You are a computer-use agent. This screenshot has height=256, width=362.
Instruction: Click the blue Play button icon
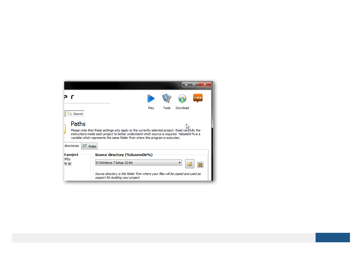point(151,99)
